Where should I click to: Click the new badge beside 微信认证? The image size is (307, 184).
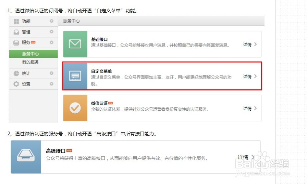point(111,103)
